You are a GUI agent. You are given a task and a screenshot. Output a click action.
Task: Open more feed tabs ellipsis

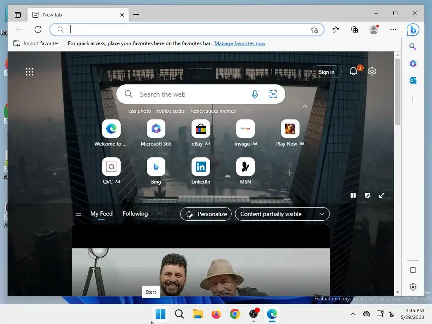pos(160,213)
